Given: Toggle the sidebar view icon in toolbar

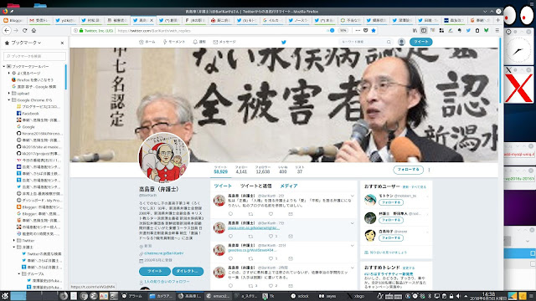Looking at the screenshot, I should (x=424, y=30).
